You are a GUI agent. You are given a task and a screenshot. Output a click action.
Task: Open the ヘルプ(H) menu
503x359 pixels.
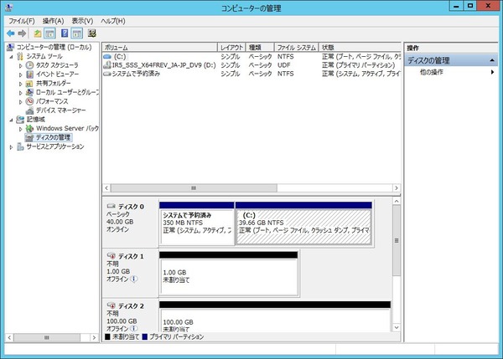(x=113, y=21)
